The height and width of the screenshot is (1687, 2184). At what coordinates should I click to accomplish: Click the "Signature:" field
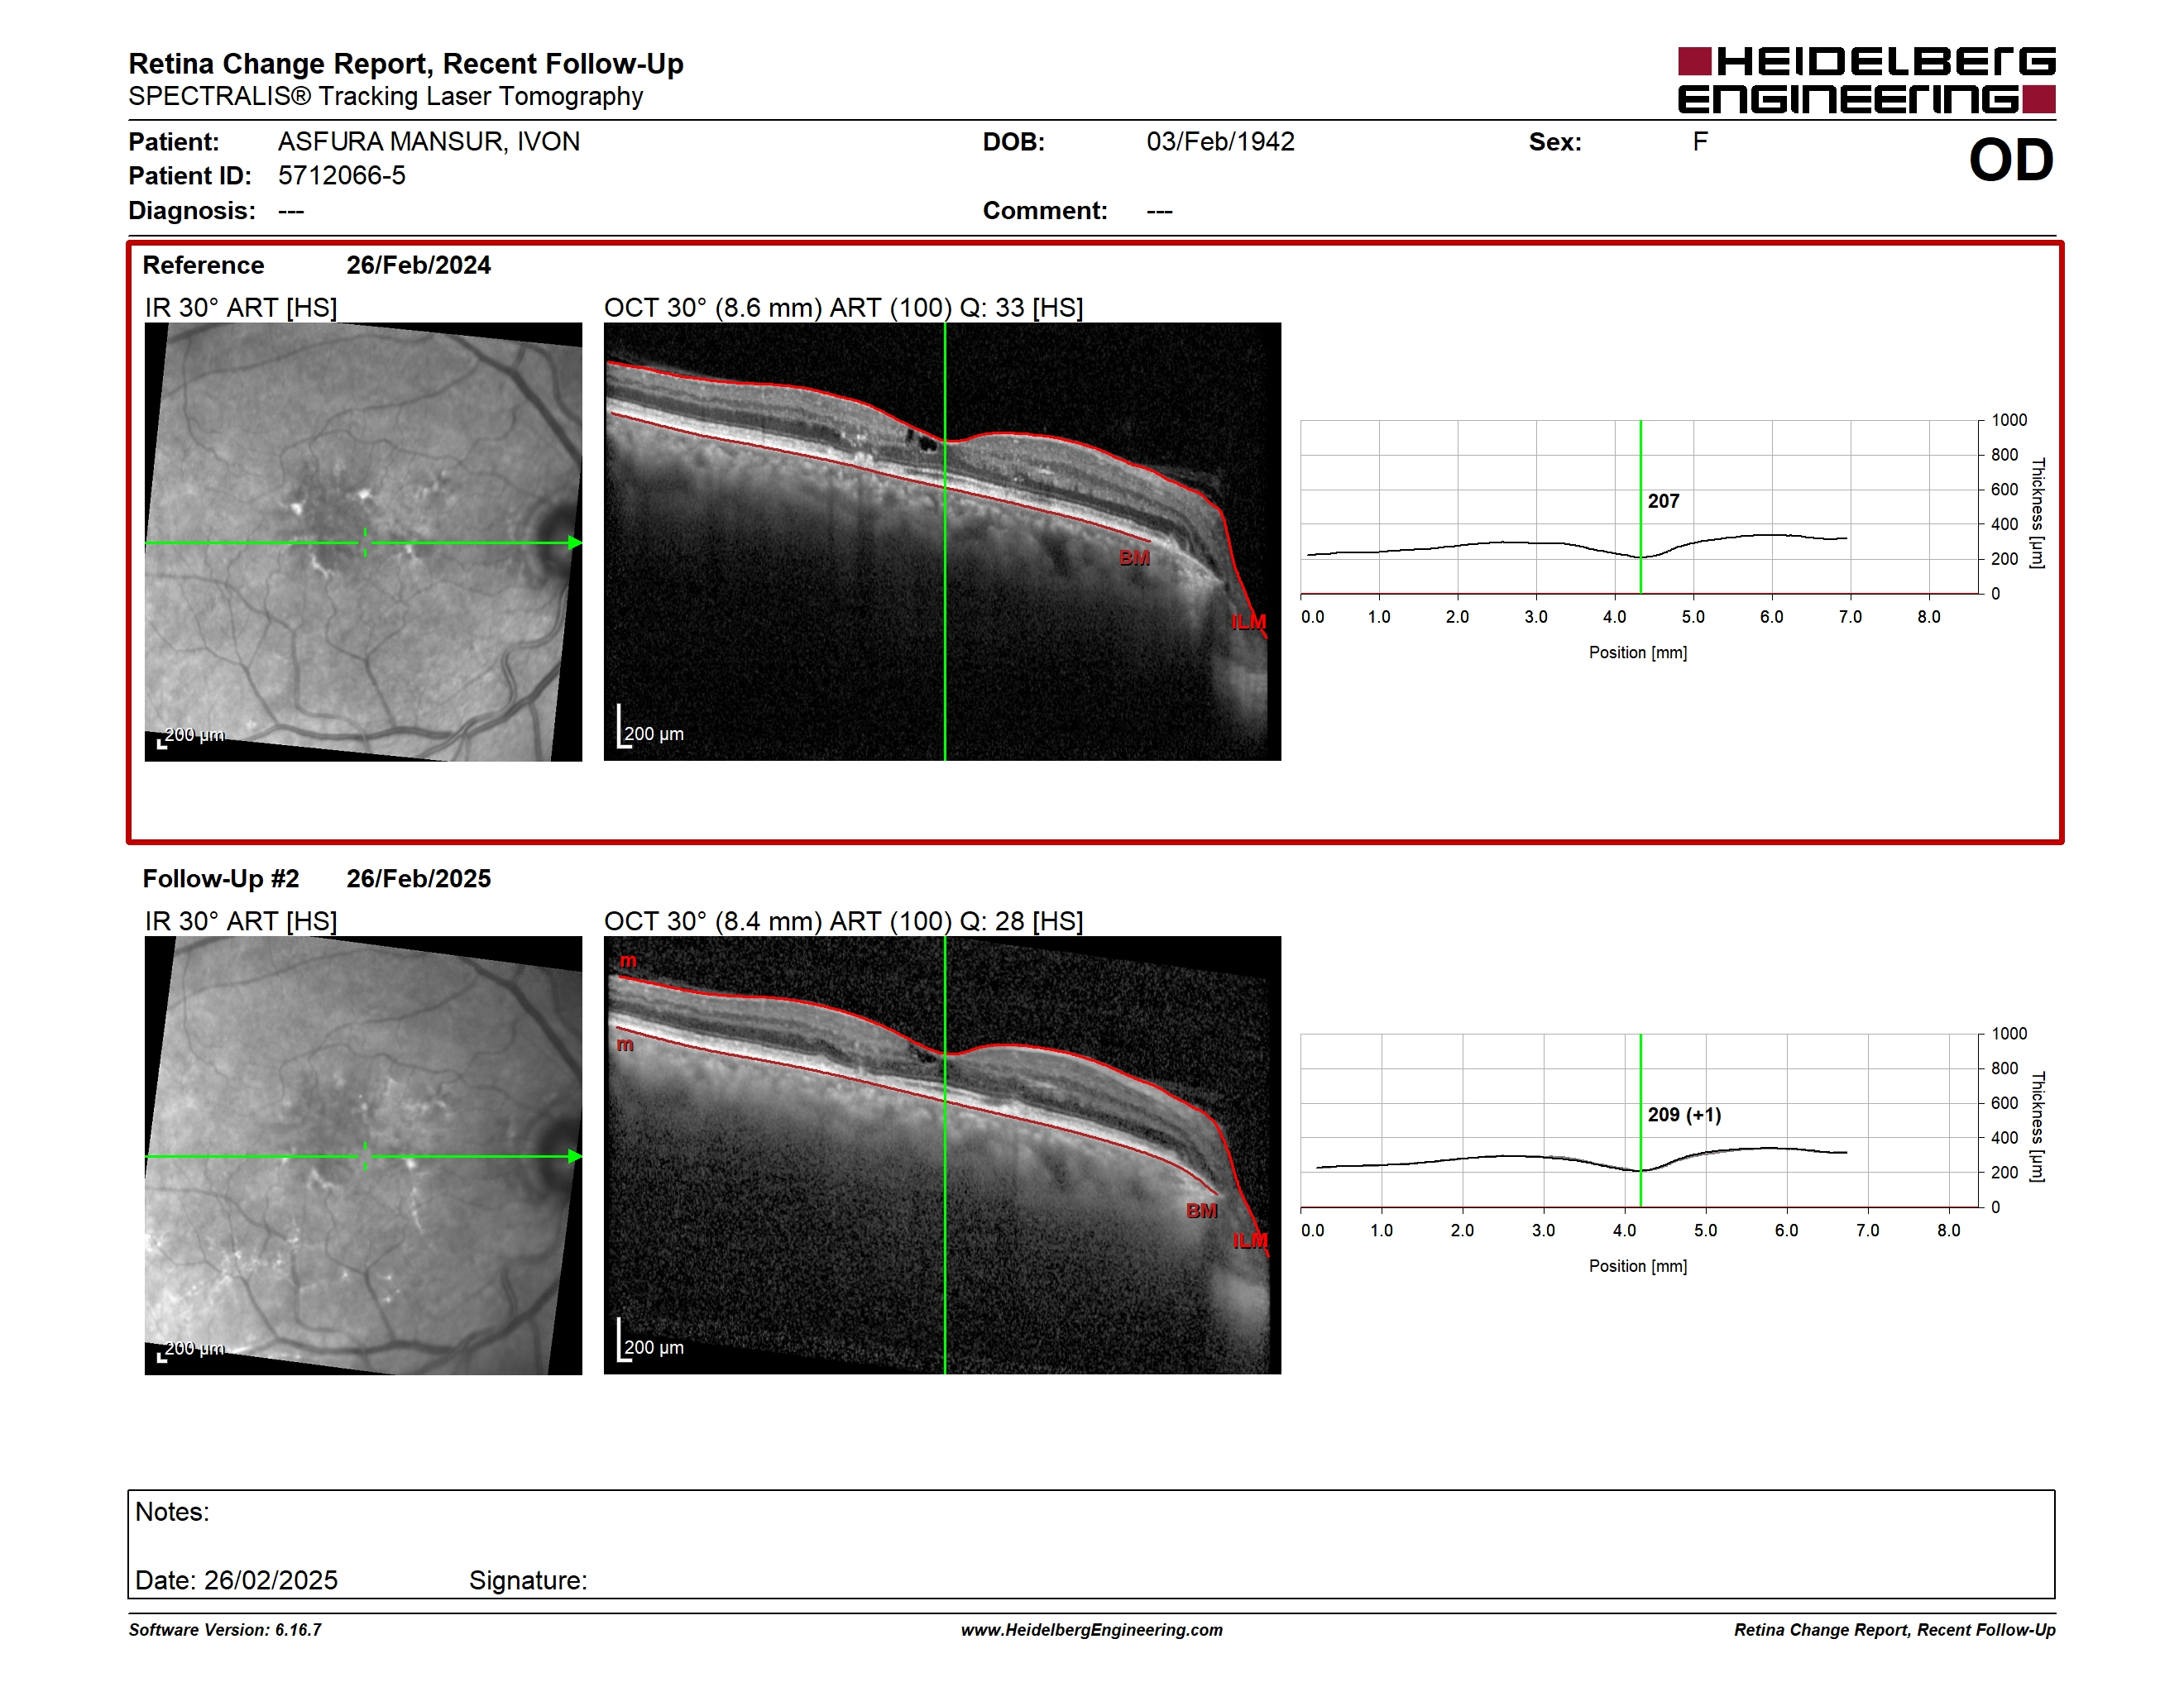pos(528,1580)
